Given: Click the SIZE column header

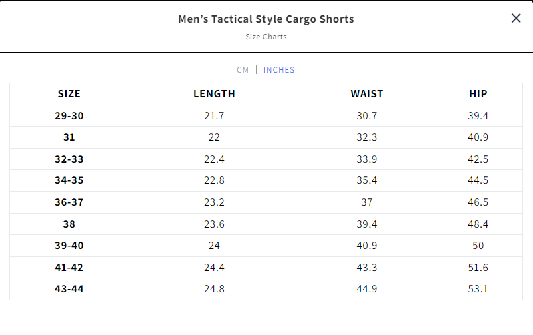Looking at the screenshot, I should (69, 94).
